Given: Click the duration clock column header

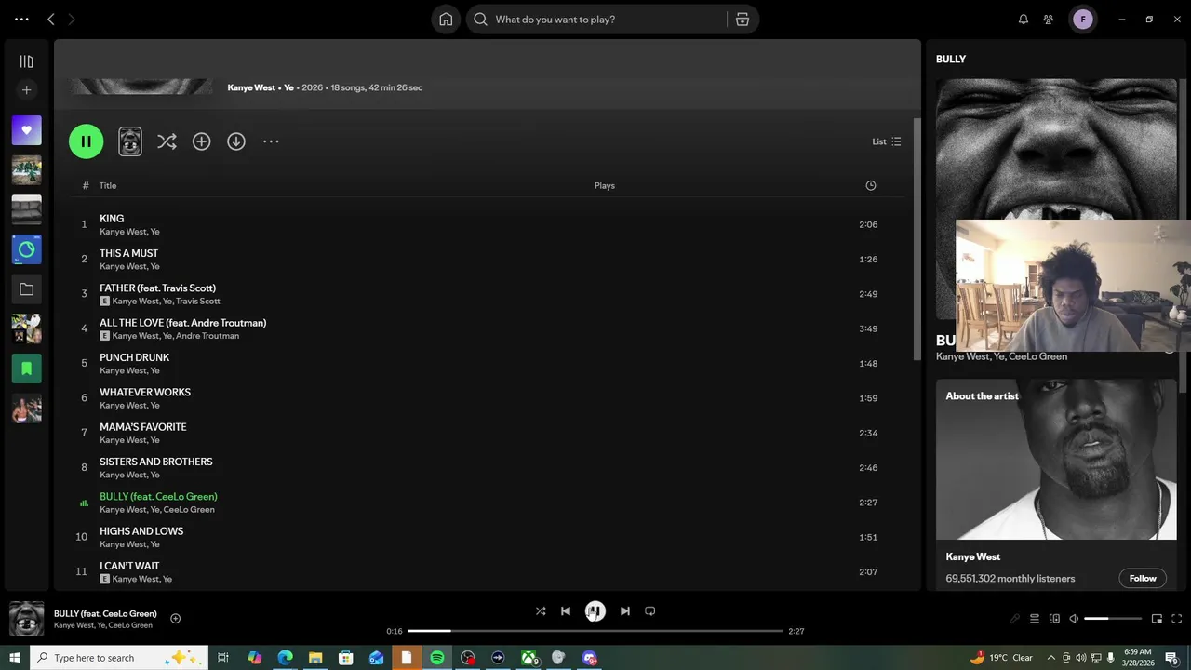Looking at the screenshot, I should point(871,185).
